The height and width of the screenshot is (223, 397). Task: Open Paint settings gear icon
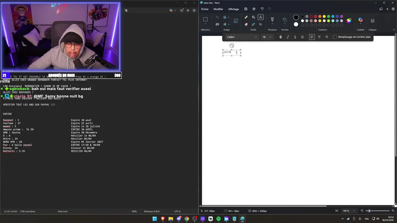[393, 9]
